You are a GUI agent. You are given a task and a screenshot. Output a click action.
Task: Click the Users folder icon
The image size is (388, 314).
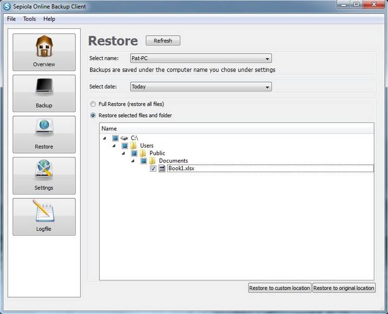(133, 145)
